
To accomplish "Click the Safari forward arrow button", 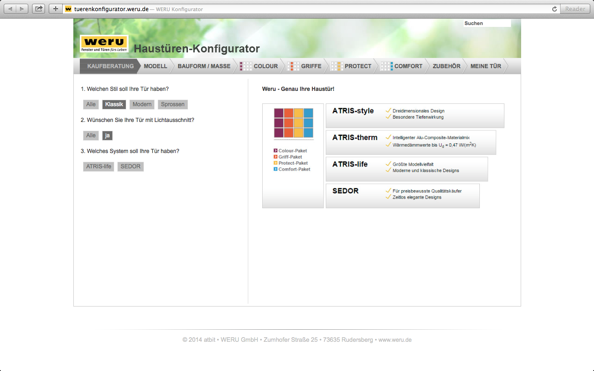I will (x=22, y=9).
